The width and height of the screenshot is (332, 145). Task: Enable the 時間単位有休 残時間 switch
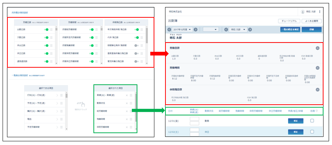click(137, 45)
